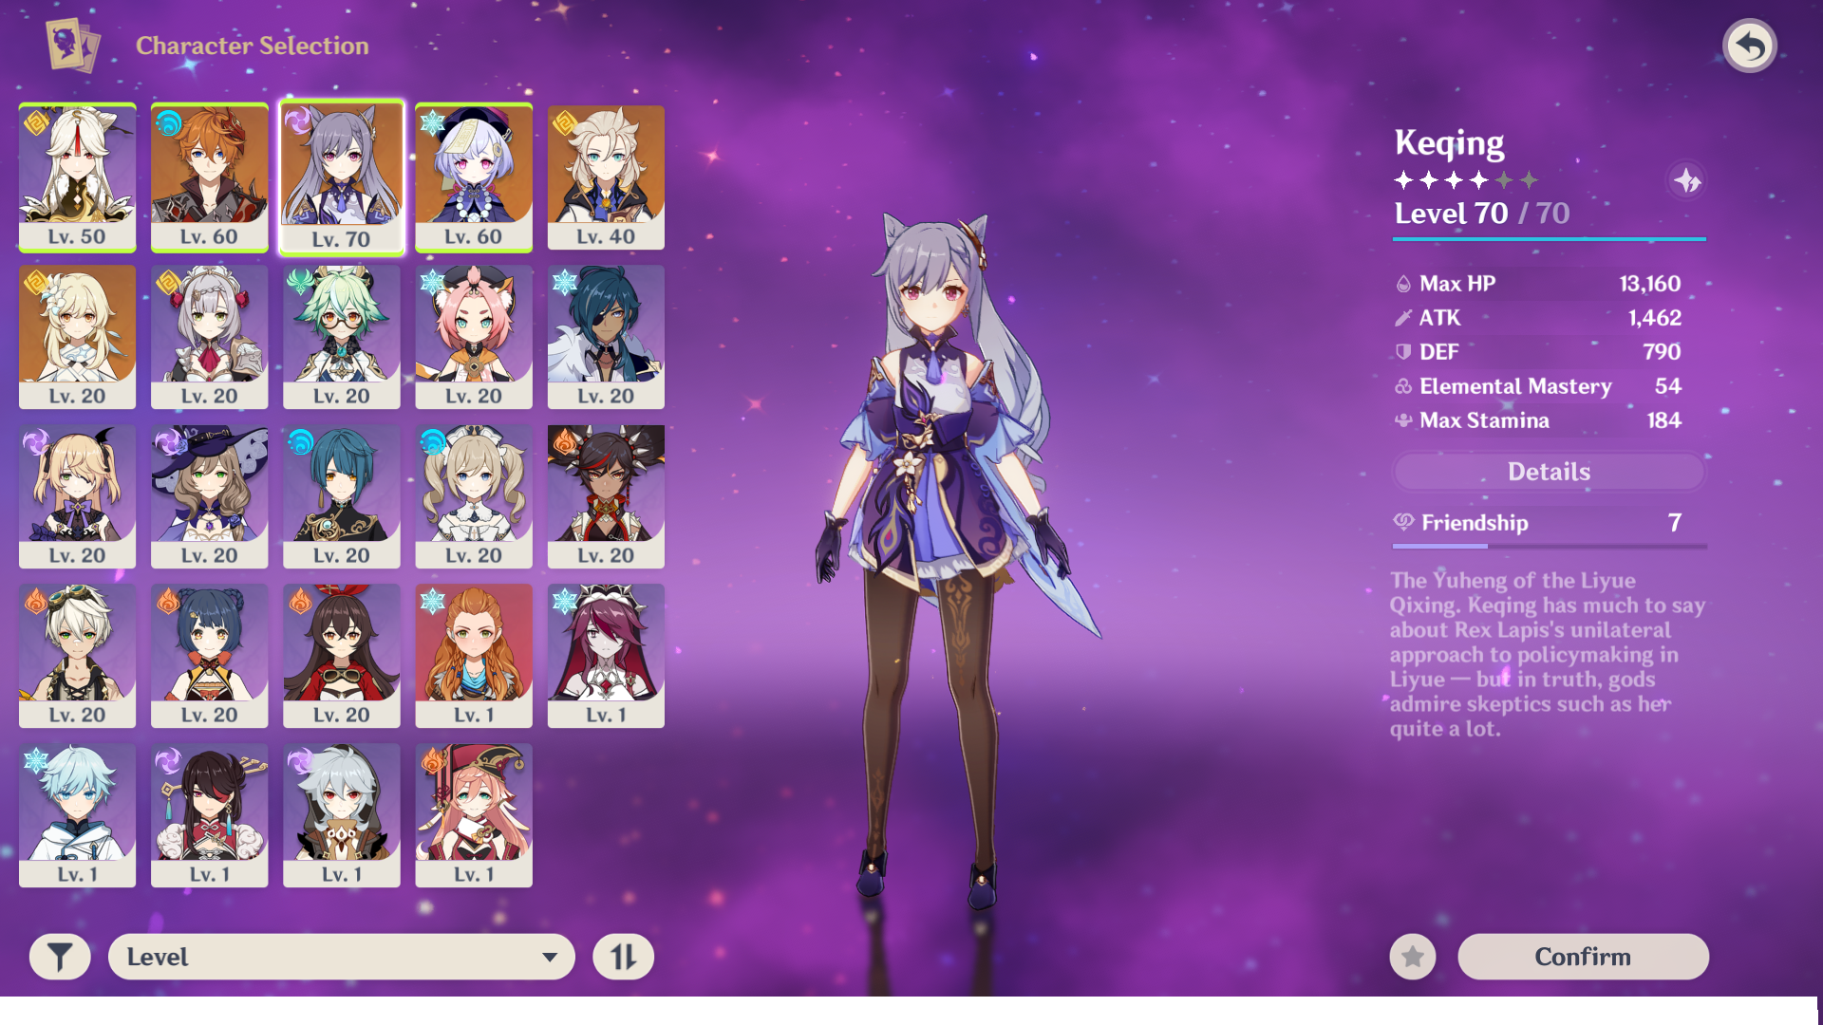This screenshot has width=1823, height=1025.
Task: Click the Friendship heart icon
Action: coord(1403,522)
